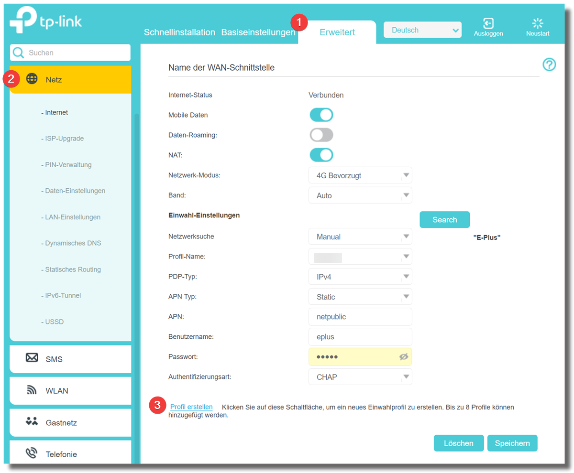Click the Neustart reboot icon
Screen dimensions: 574x473
point(538,23)
